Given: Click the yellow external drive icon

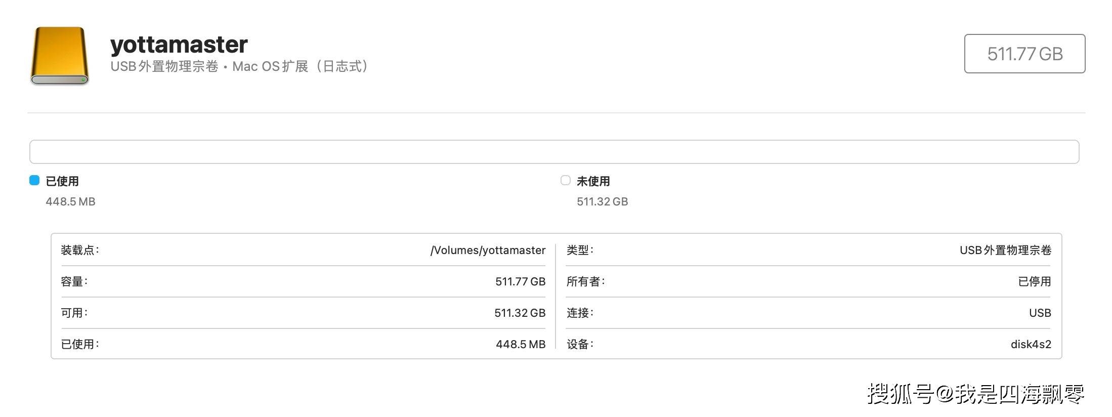Looking at the screenshot, I should point(60,55).
